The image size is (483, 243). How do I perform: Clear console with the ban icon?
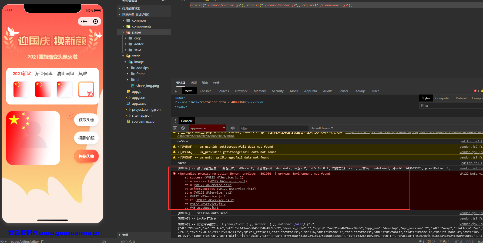click(x=183, y=128)
